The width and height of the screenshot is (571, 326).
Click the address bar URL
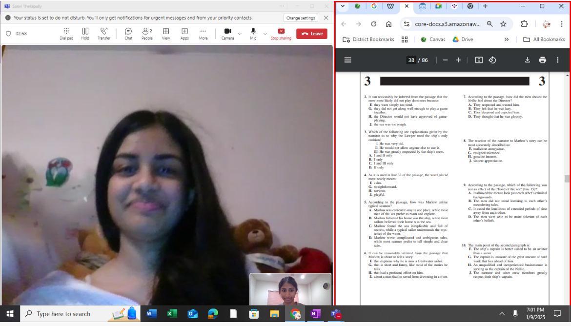click(x=448, y=24)
